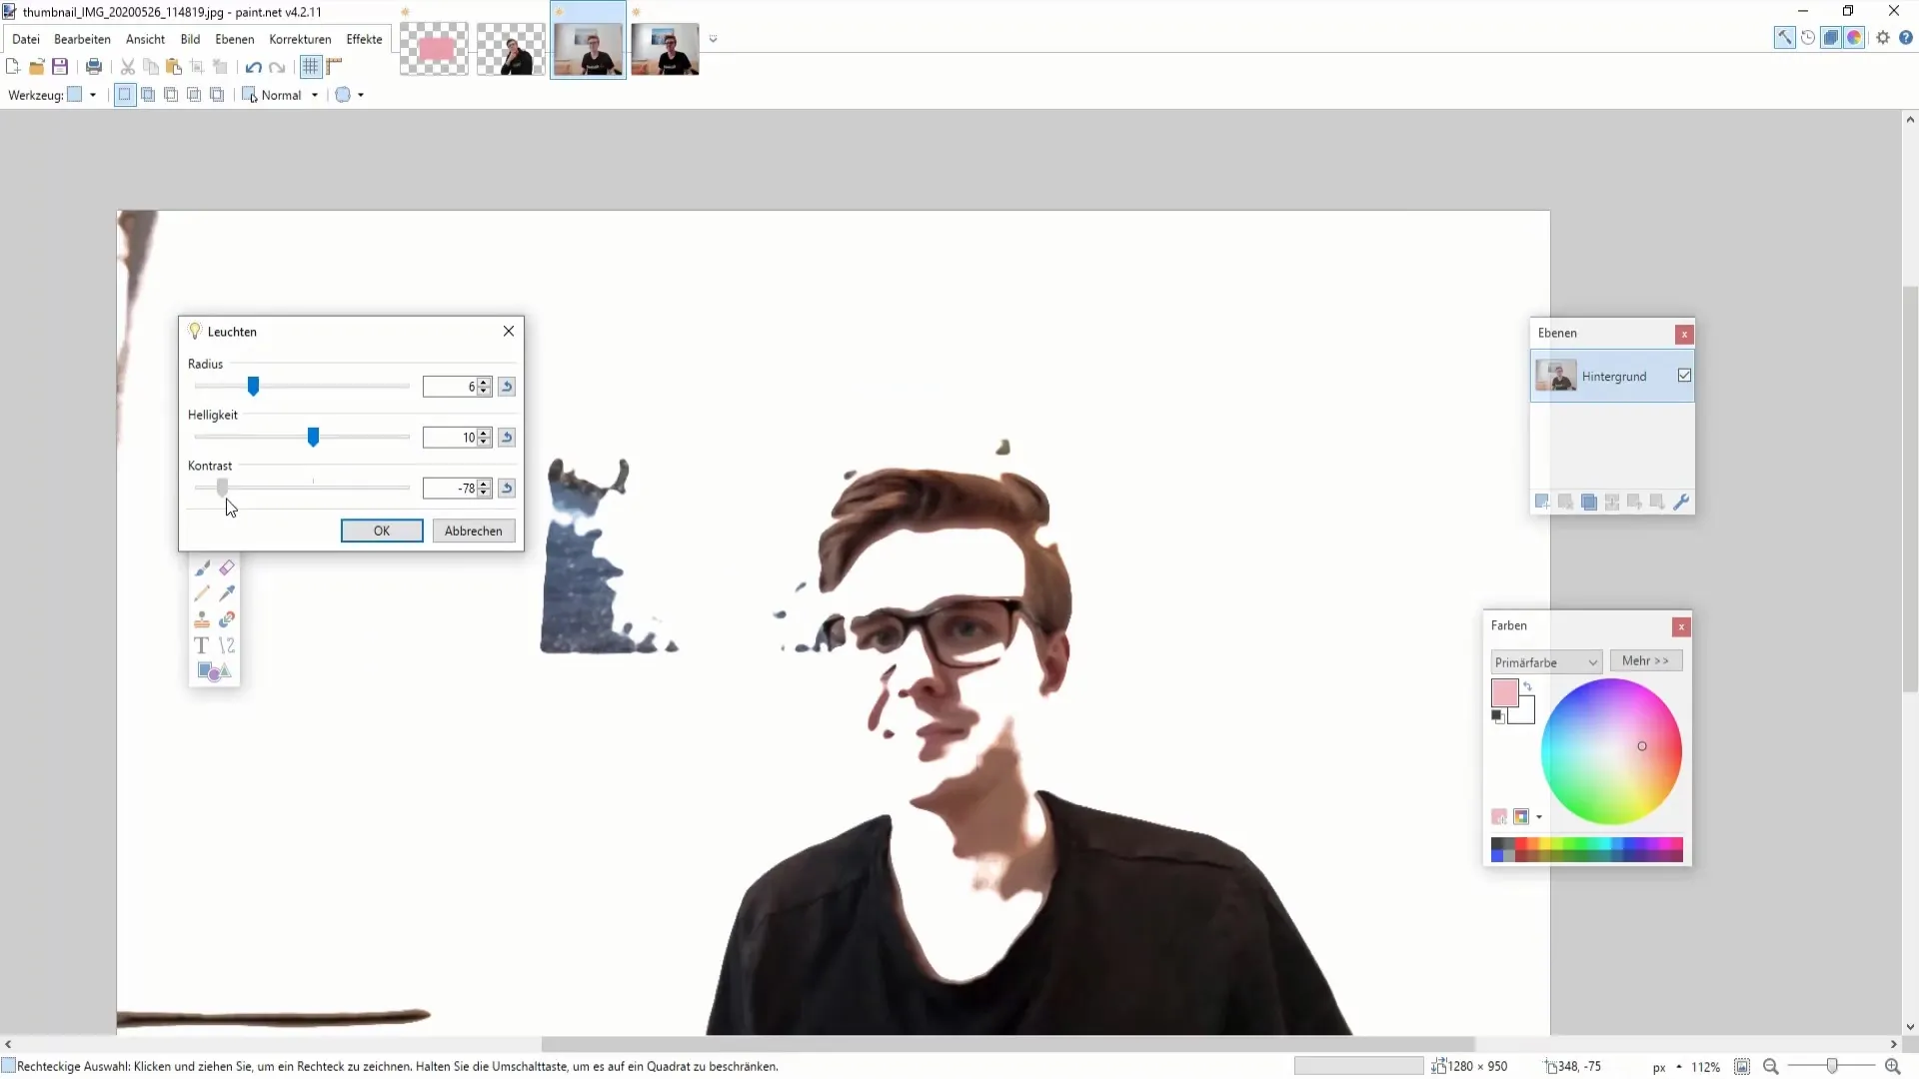The image size is (1919, 1079).
Task: Open the Bild menu
Action: (x=190, y=39)
